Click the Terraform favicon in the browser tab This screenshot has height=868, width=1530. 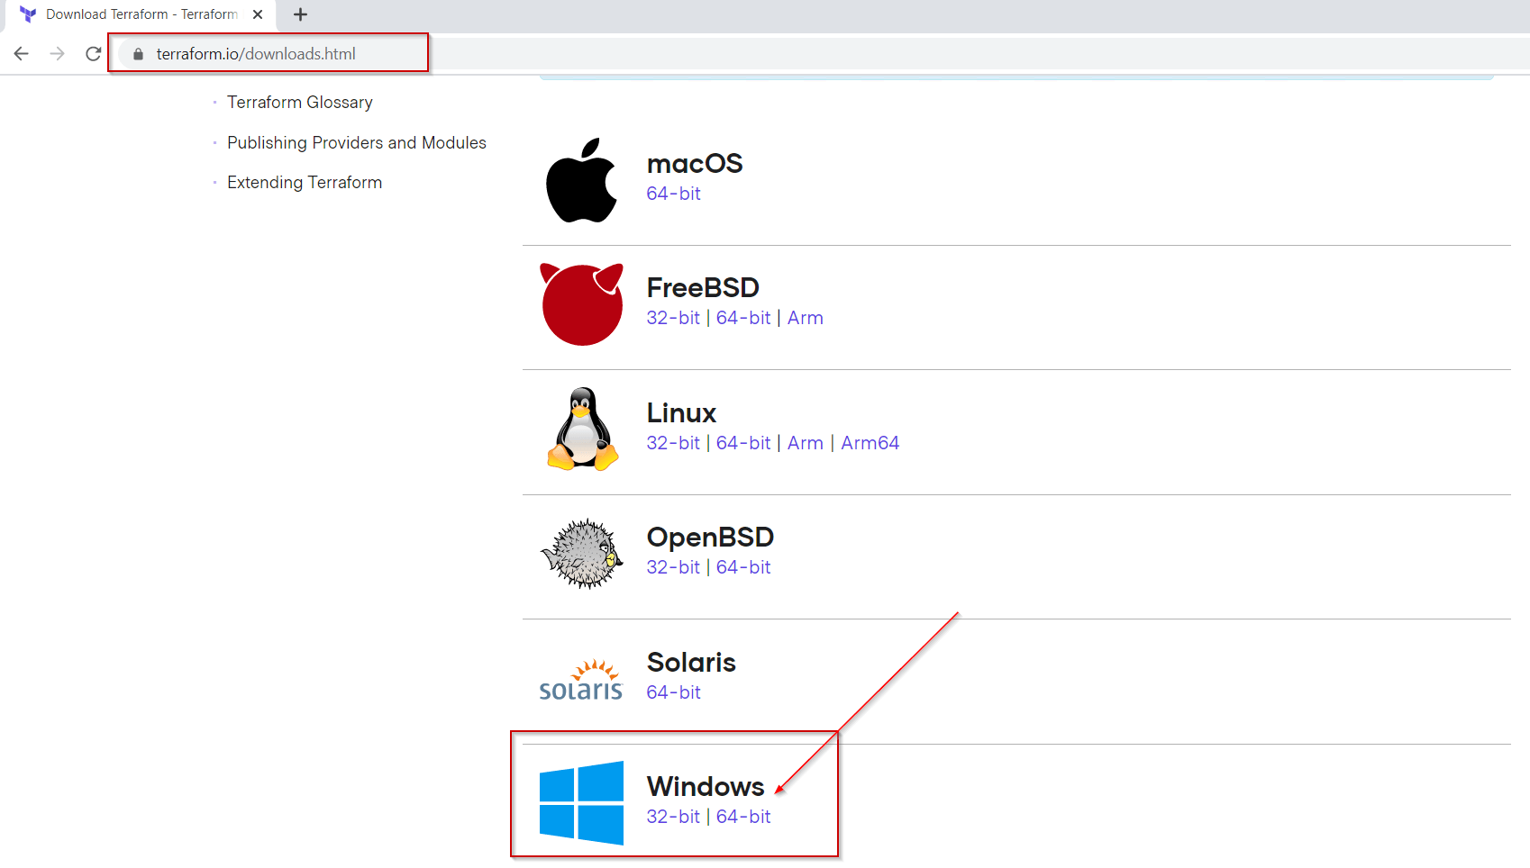pos(28,14)
